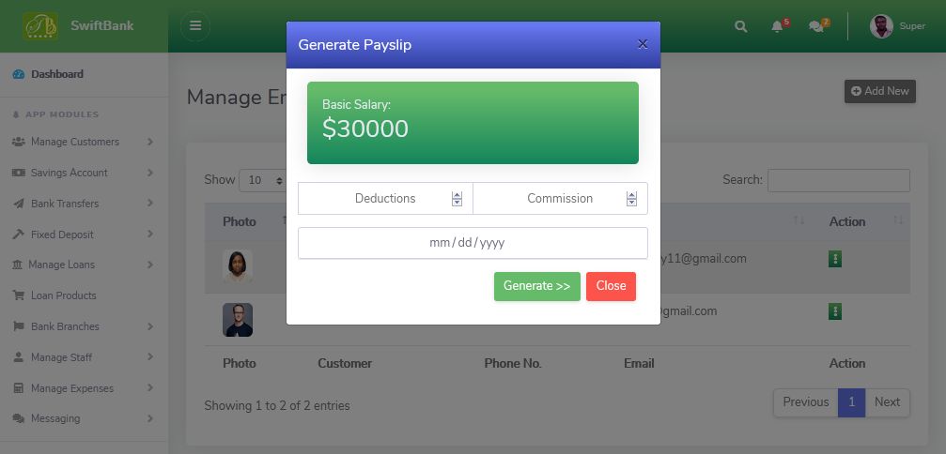Click the mm/dd/yyyy date field
This screenshot has width=946, height=454.
coord(473,243)
